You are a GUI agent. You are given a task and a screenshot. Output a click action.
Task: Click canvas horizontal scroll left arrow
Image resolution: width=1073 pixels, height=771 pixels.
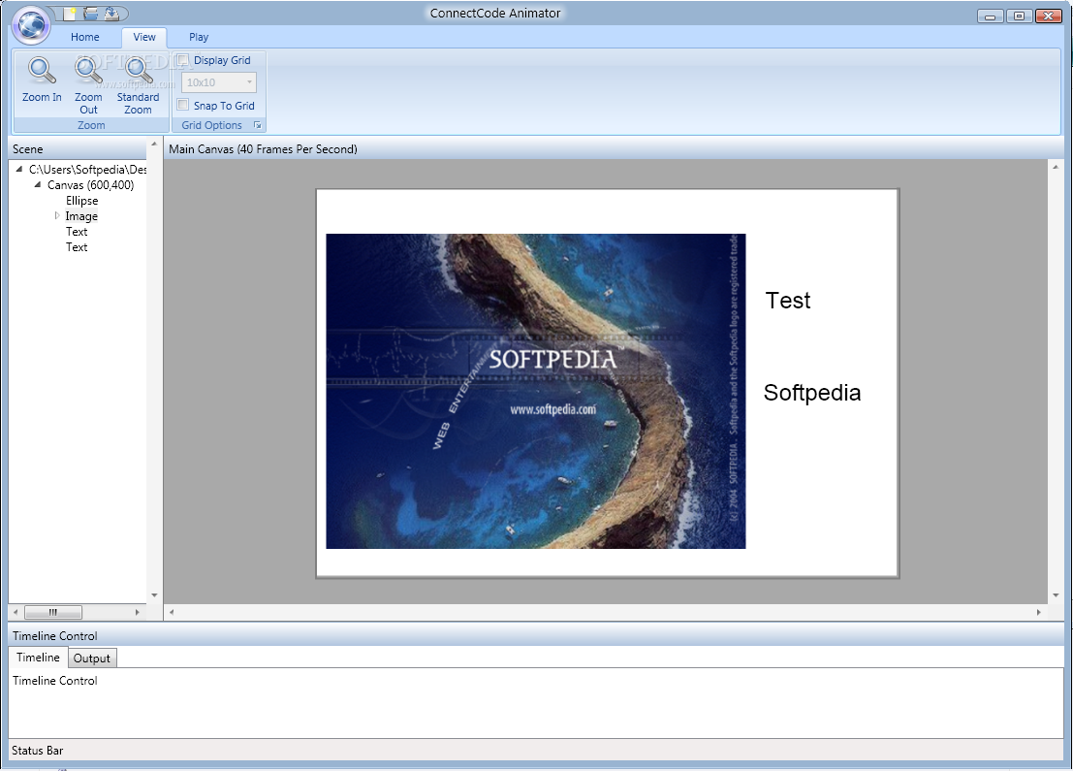[x=172, y=612]
